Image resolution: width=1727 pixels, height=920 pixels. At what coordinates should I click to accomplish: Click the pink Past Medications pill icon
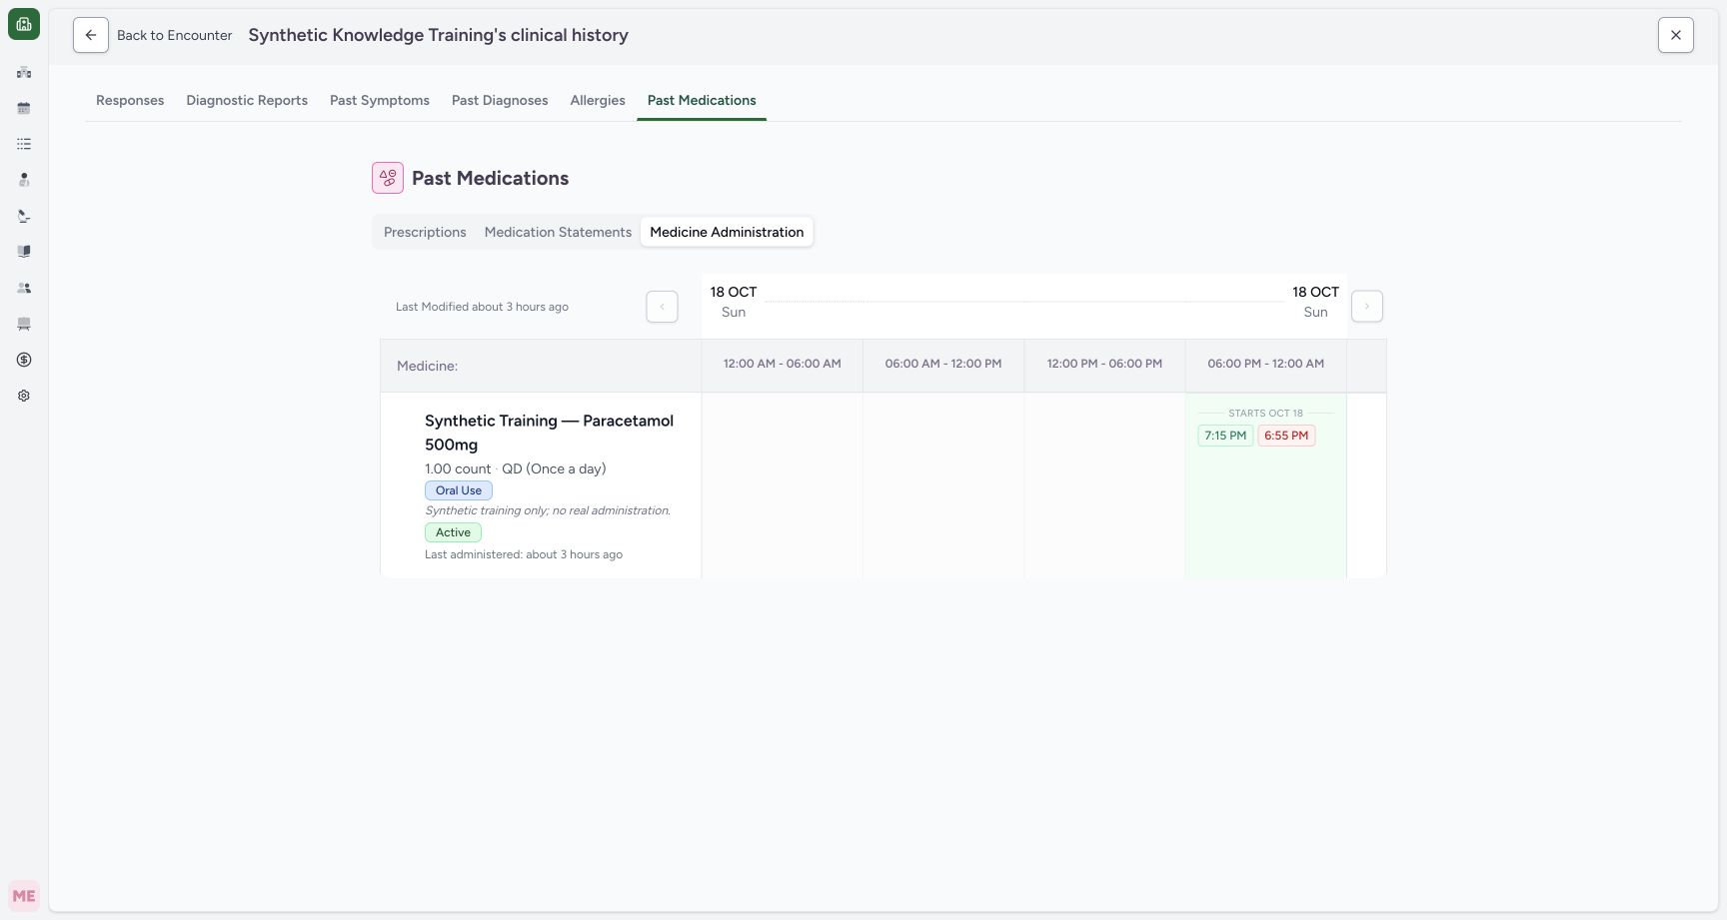388,178
